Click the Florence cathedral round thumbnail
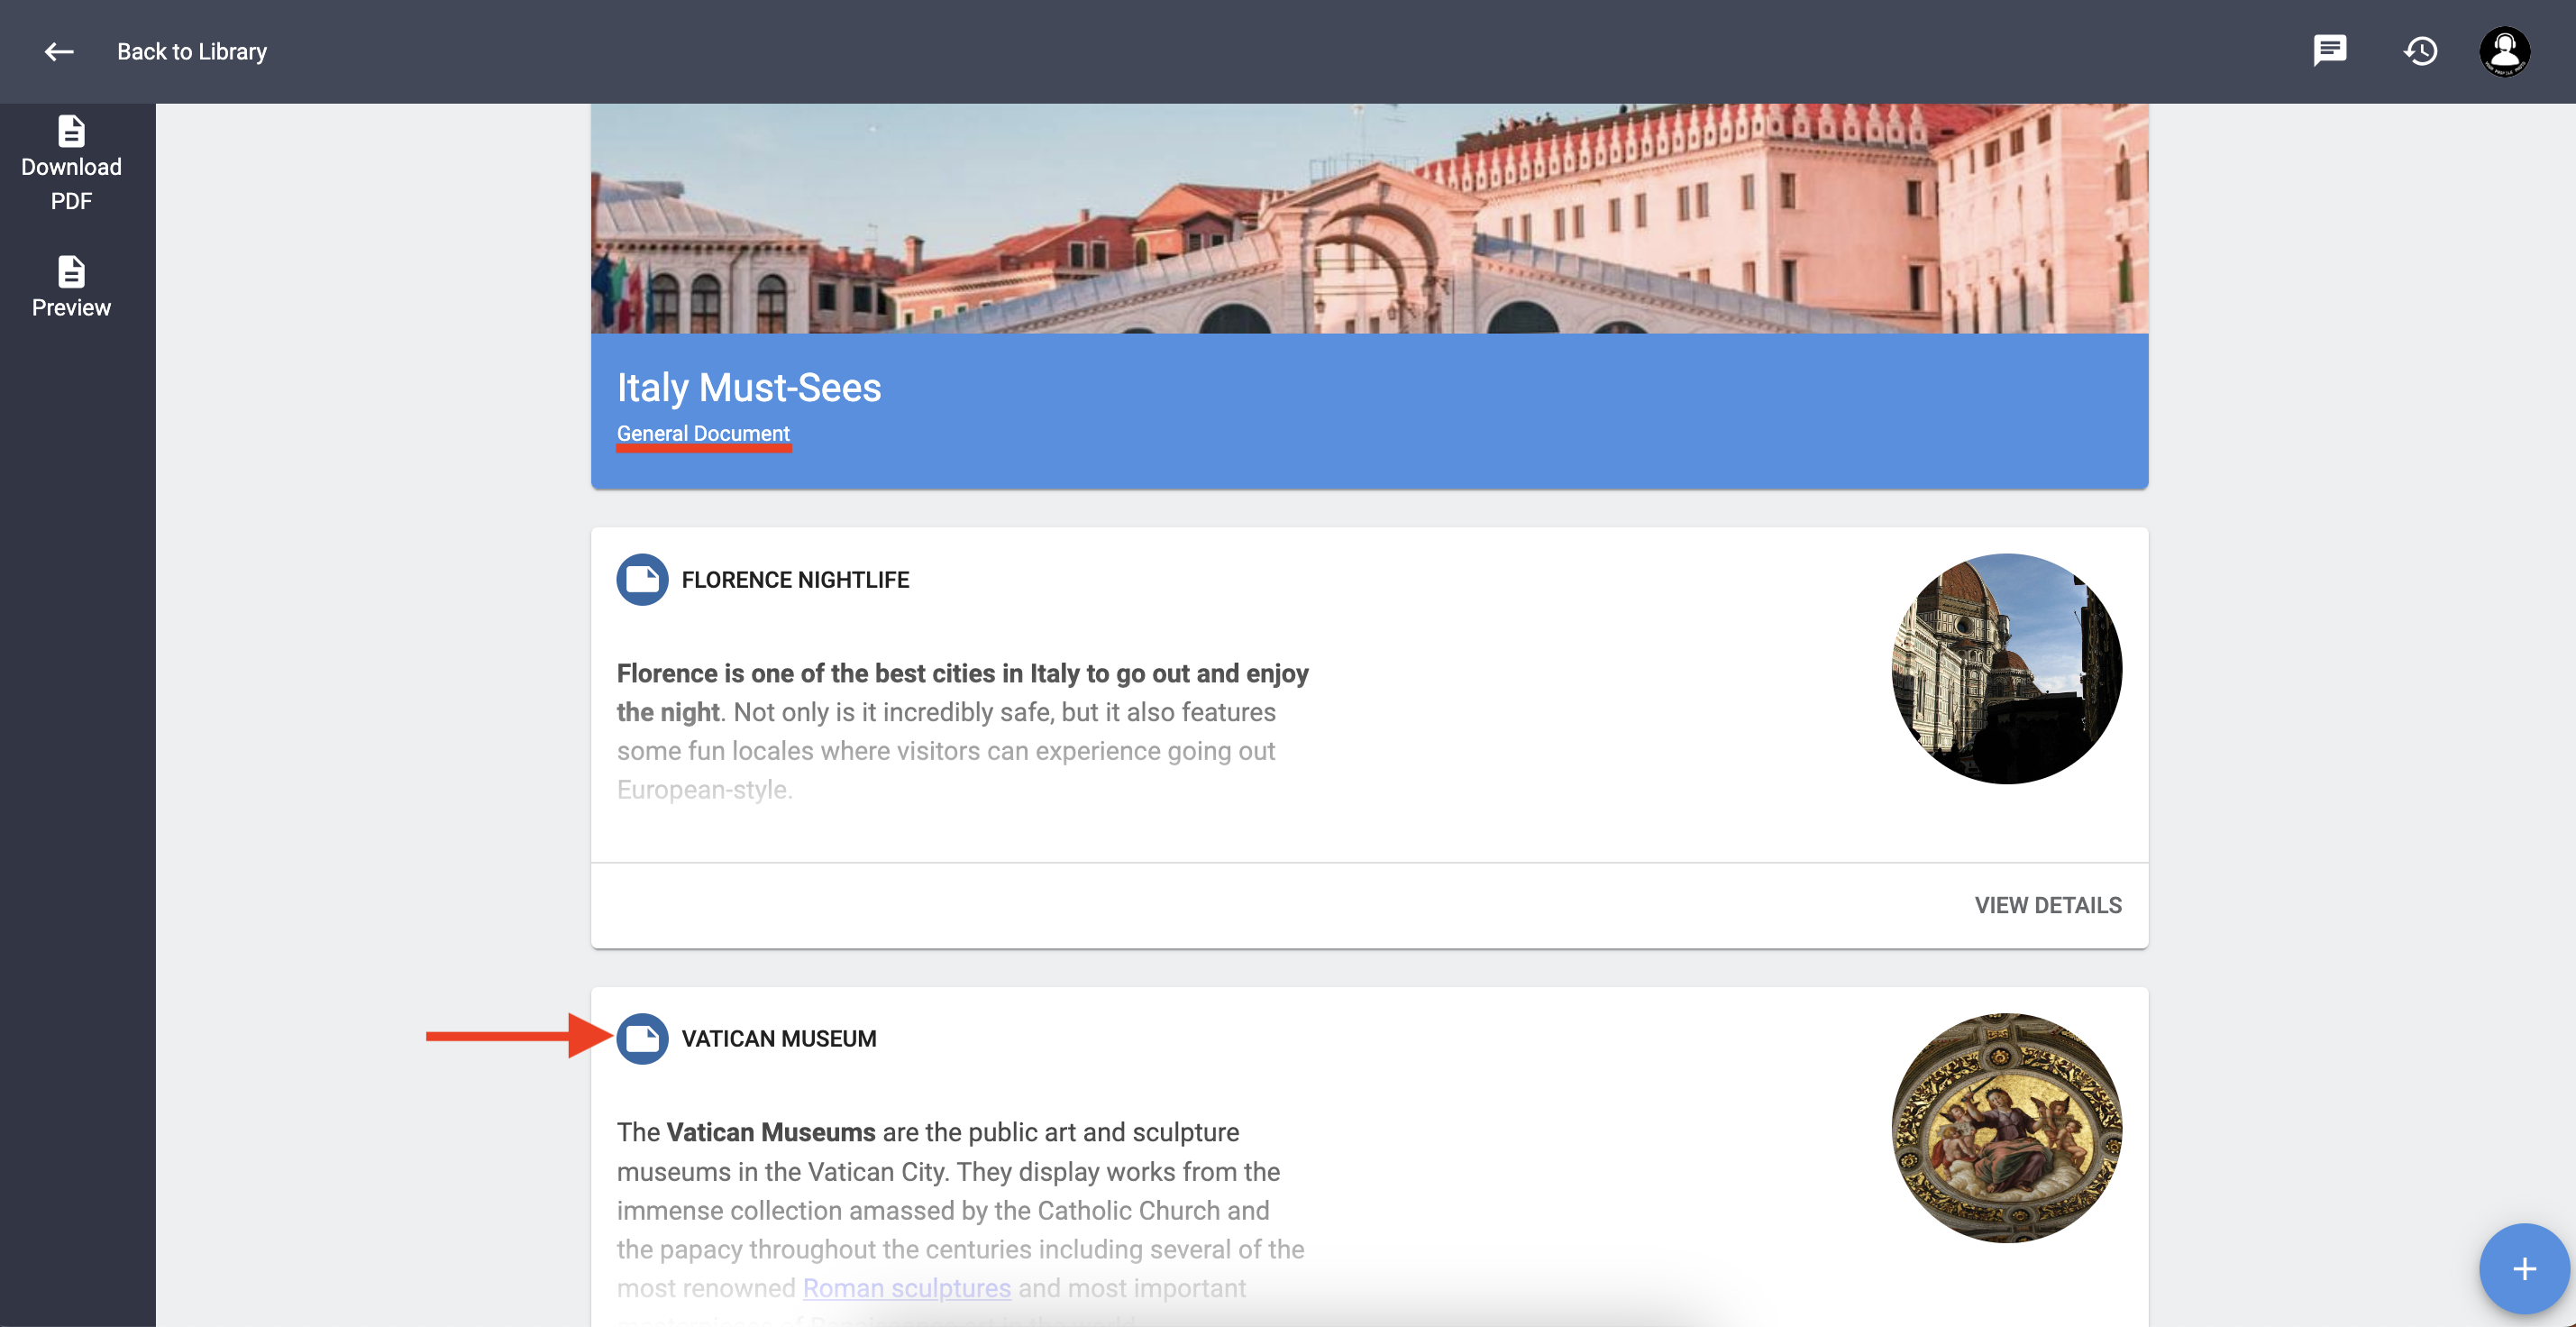 2006,668
